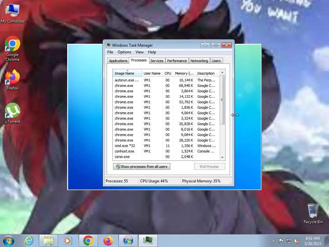
Task: Sort by Memory column header
Action: [184, 73]
